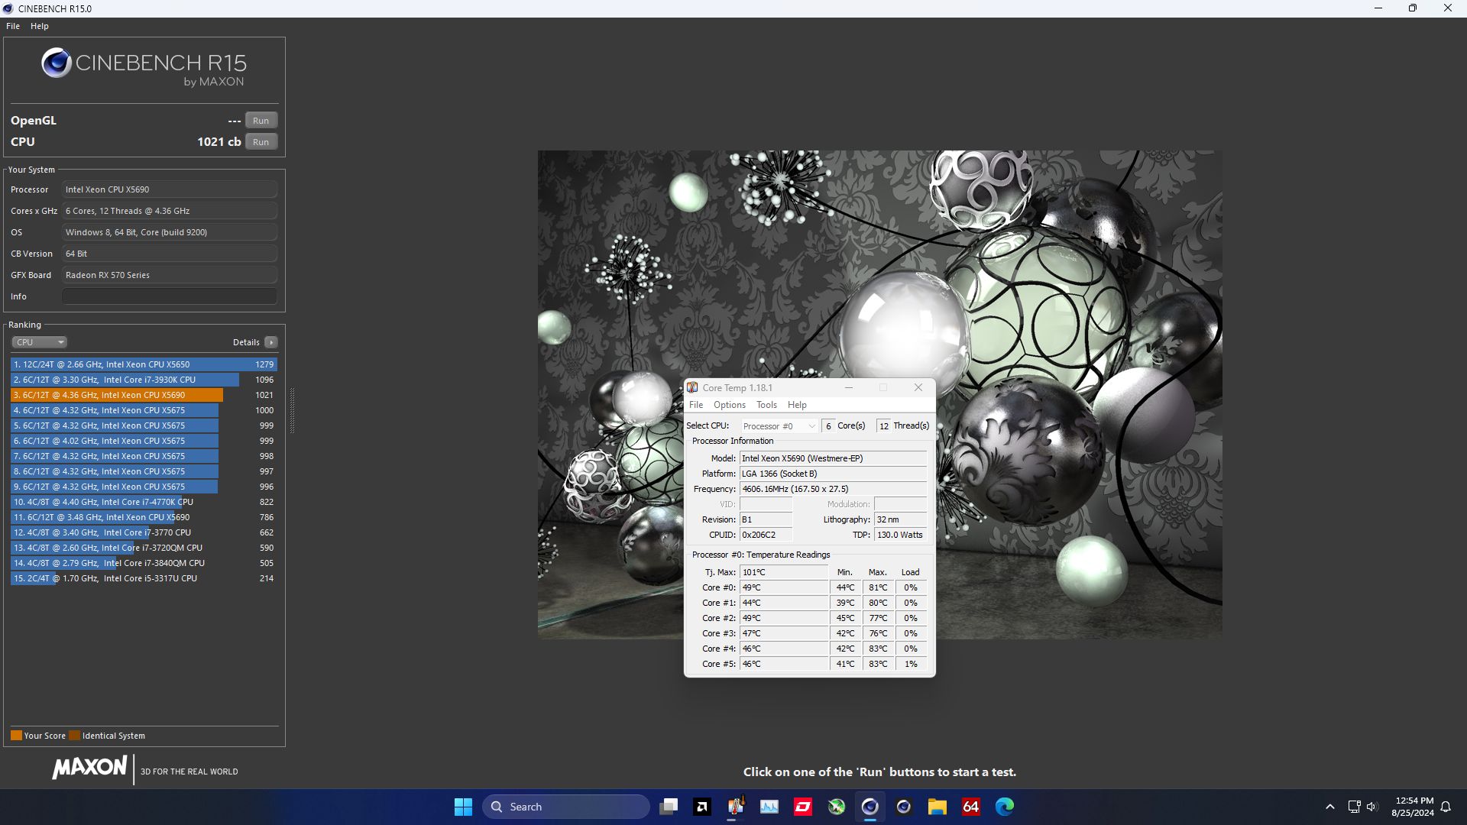This screenshot has height=825, width=1467.
Task: Open Cinebench Help menu
Action: (x=40, y=26)
